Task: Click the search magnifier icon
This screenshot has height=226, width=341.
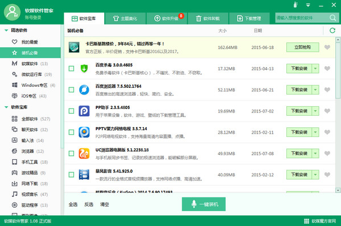Action: pyautogui.click(x=332, y=18)
